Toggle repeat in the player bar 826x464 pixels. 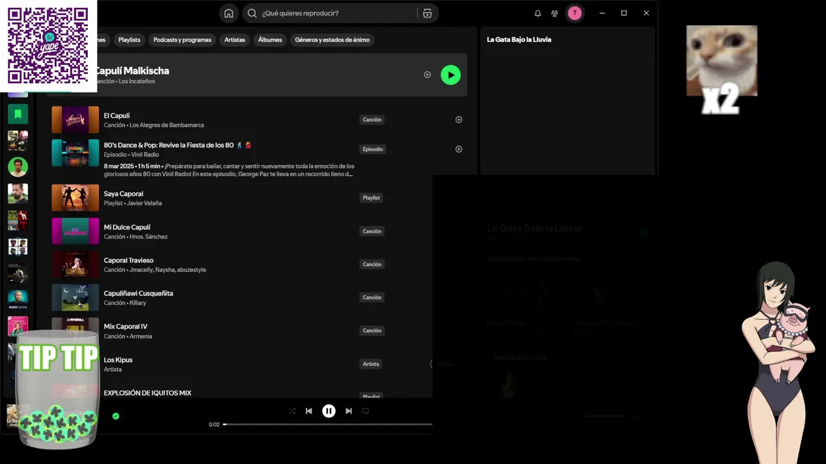coord(365,411)
